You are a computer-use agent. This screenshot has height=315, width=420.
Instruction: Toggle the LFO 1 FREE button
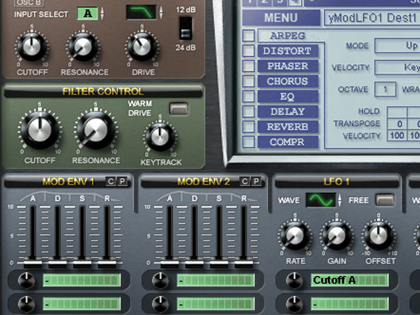385,200
